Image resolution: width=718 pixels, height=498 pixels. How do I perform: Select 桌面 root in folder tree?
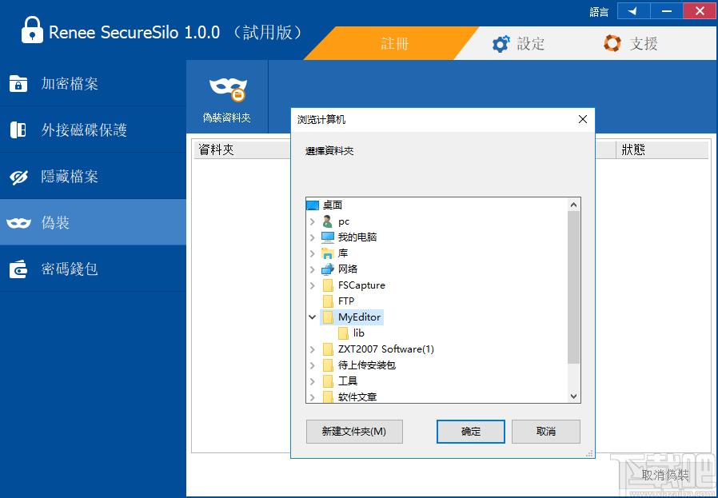click(333, 205)
